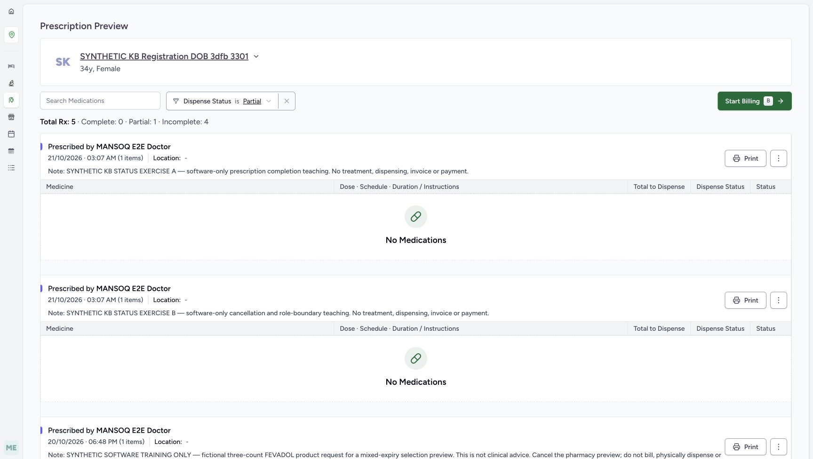813x459 pixels.
Task: Open the outlined calendar sidebar icon
Action: [x=11, y=134]
